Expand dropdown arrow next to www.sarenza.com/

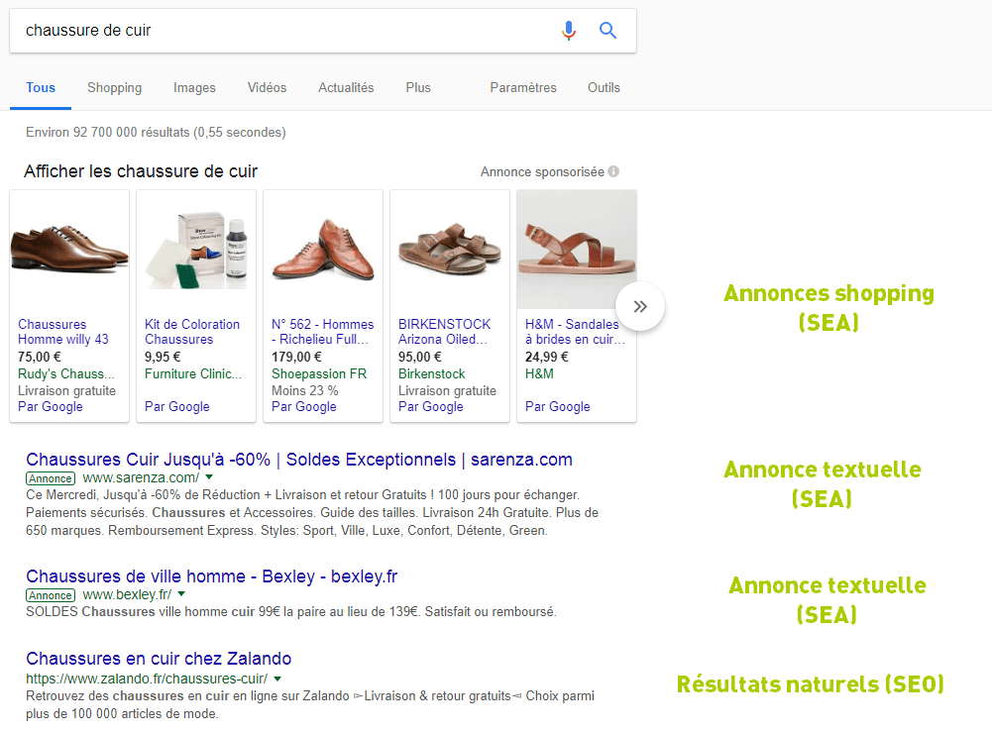[209, 477]
